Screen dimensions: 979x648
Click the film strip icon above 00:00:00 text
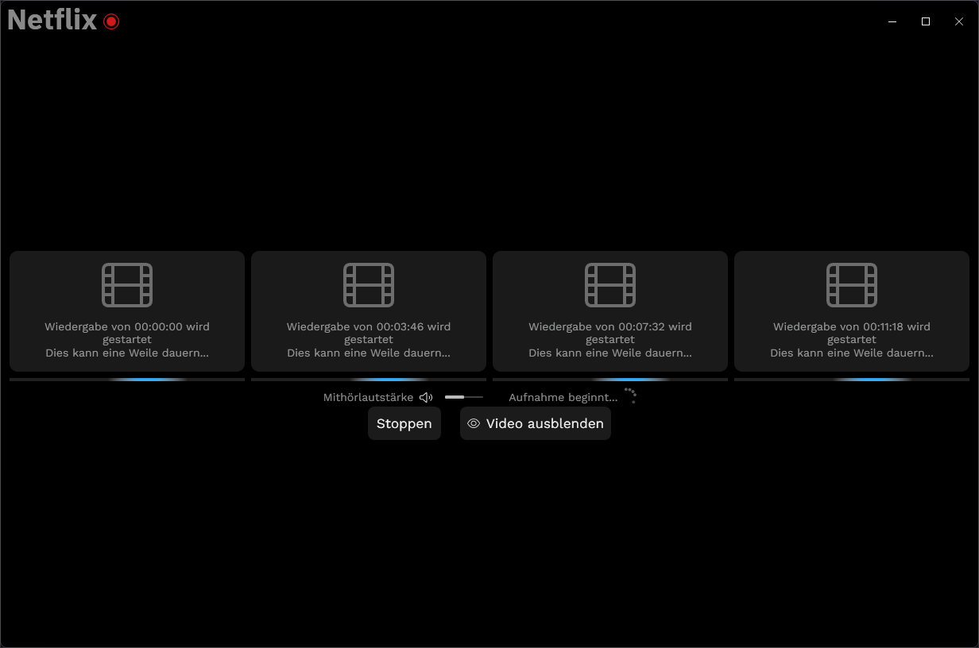click(x=127, y=285)
